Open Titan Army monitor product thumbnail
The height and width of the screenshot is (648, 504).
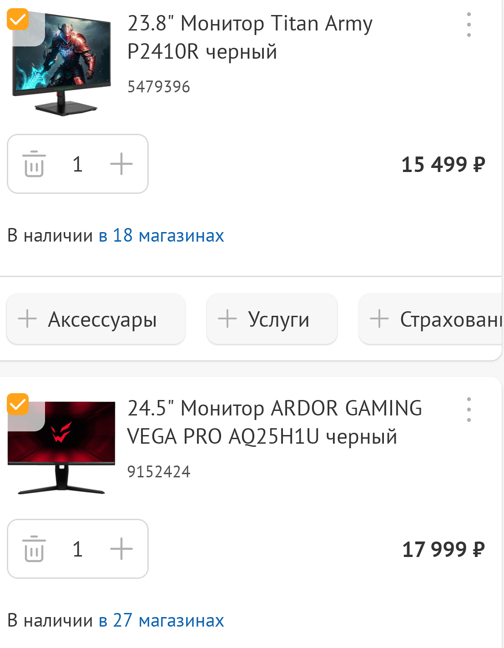(61, 64)
